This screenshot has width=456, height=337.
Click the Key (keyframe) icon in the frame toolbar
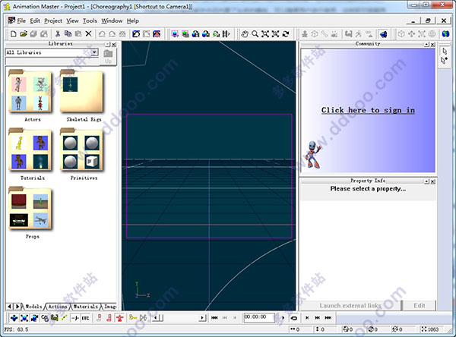(133, 318)
